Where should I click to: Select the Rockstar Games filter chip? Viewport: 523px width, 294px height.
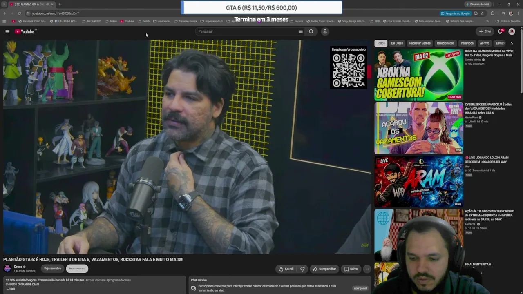(x=420, y=43)
